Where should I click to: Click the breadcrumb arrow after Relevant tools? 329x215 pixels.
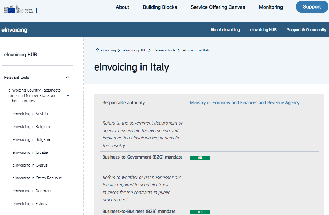(x=179, y=50)
